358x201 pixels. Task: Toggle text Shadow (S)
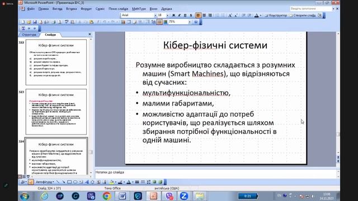pyautogui.click(x=191, y=15)
